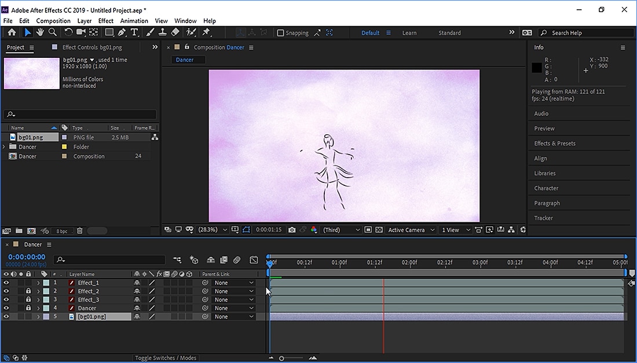Viewport: 637px width, 363px height.
Task: Select the Rotation tool
Action: (68, 32)
